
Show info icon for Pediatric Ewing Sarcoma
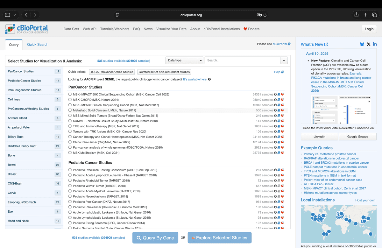click(x=276, y=223)
